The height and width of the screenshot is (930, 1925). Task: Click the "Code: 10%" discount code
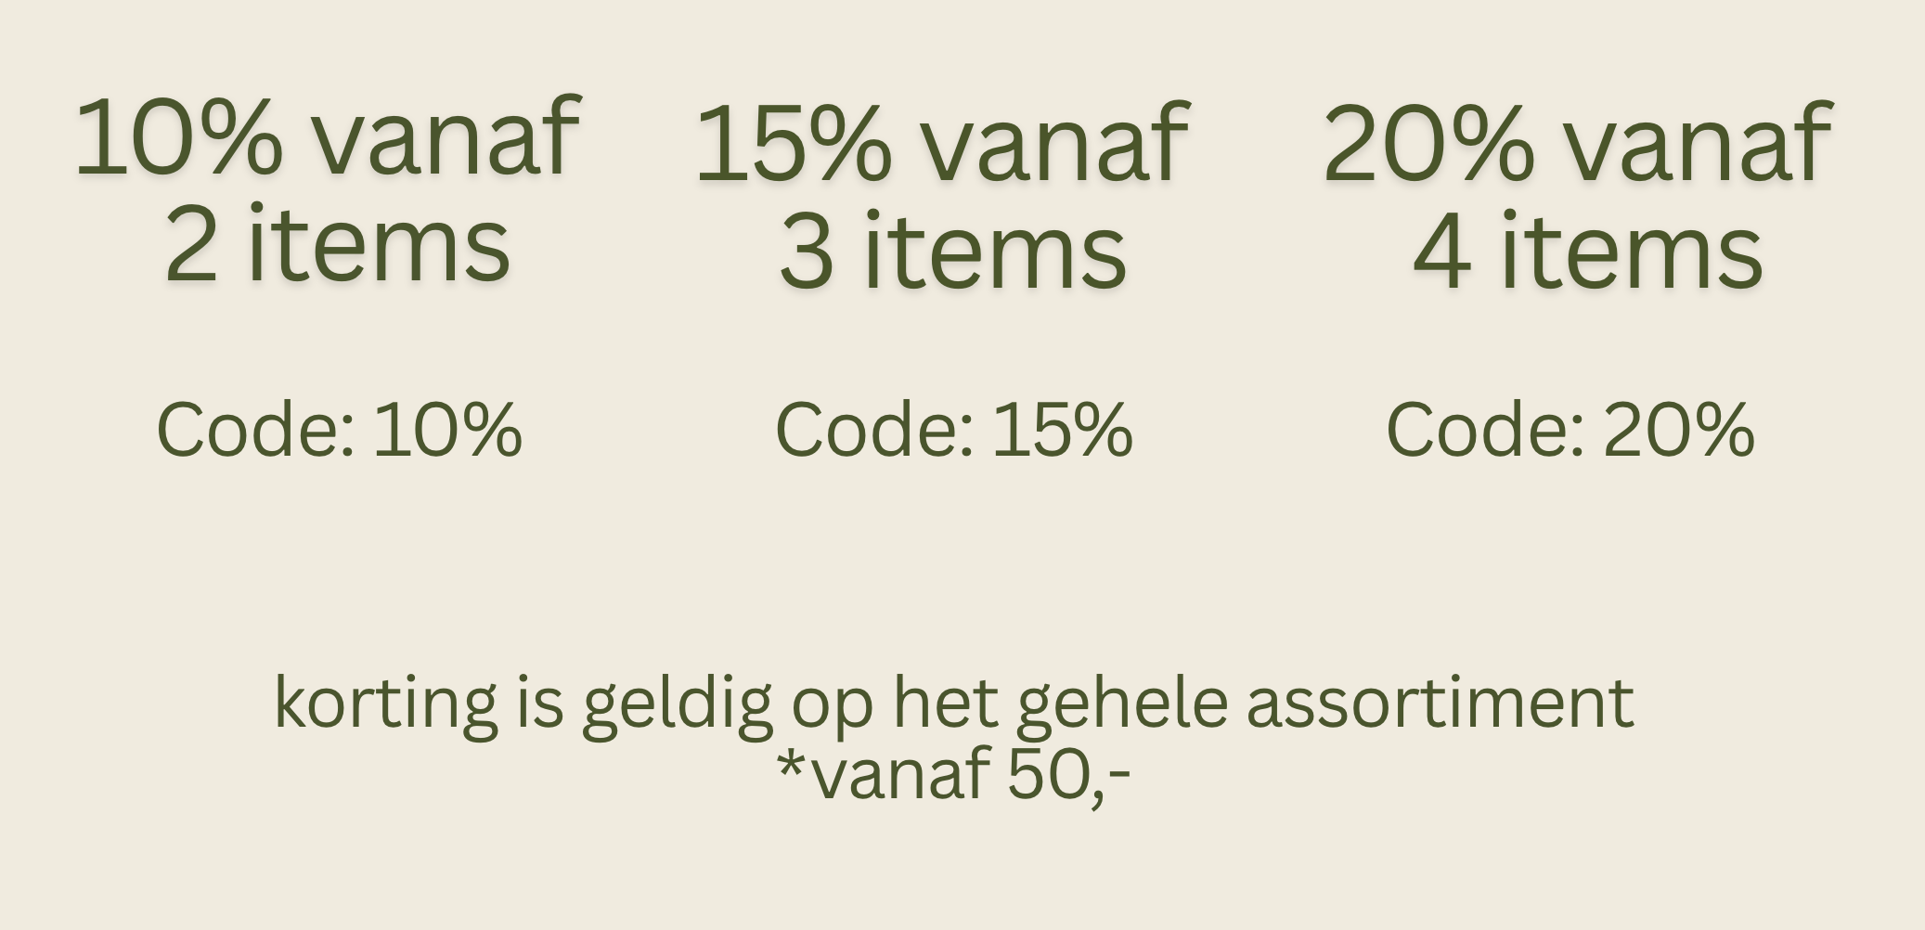pos(339,430)
